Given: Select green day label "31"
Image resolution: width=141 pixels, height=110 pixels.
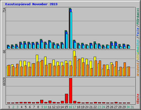Looking at the screenshot, I should coord(132,107).
